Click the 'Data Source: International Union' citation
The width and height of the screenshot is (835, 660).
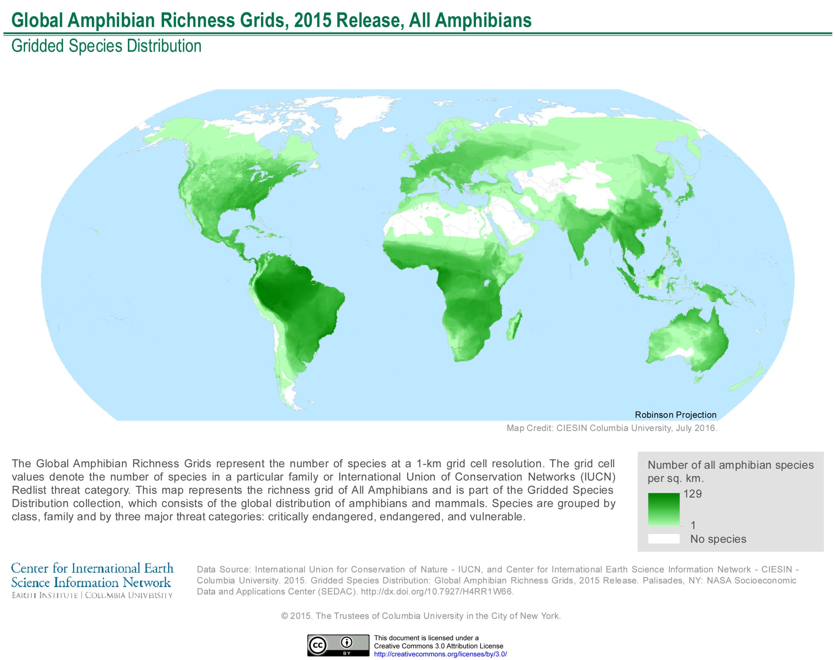[498, 581]
